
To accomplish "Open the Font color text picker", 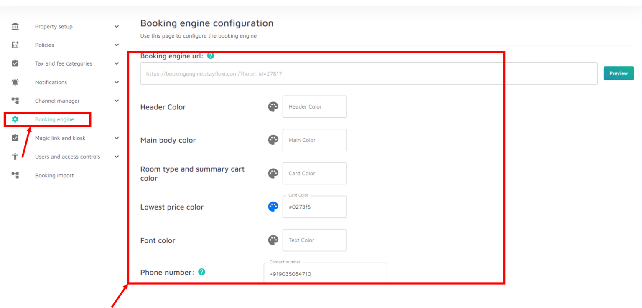I will [273, 240].
